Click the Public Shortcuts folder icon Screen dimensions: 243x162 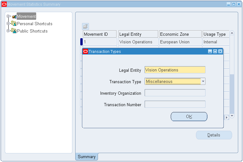(14, 31)
